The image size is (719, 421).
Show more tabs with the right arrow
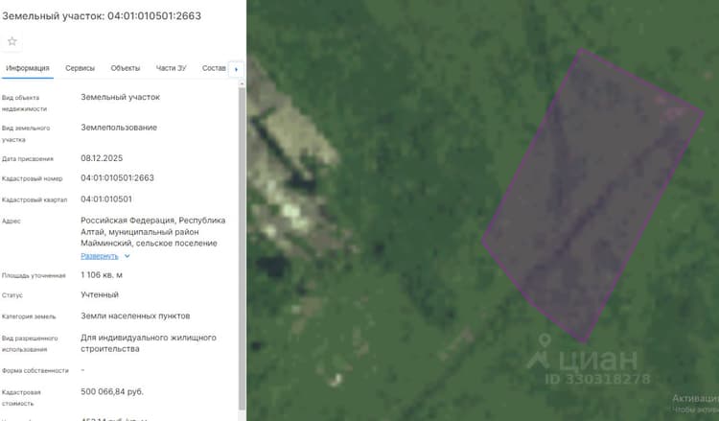coord(236,69)
